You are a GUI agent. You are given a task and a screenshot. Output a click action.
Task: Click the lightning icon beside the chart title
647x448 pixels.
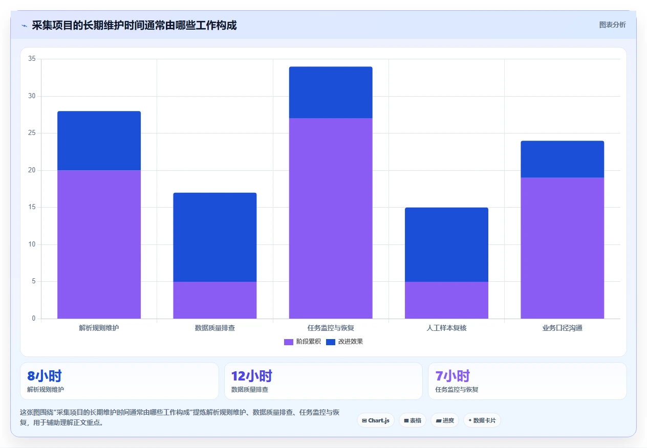[x=24, y=26]
